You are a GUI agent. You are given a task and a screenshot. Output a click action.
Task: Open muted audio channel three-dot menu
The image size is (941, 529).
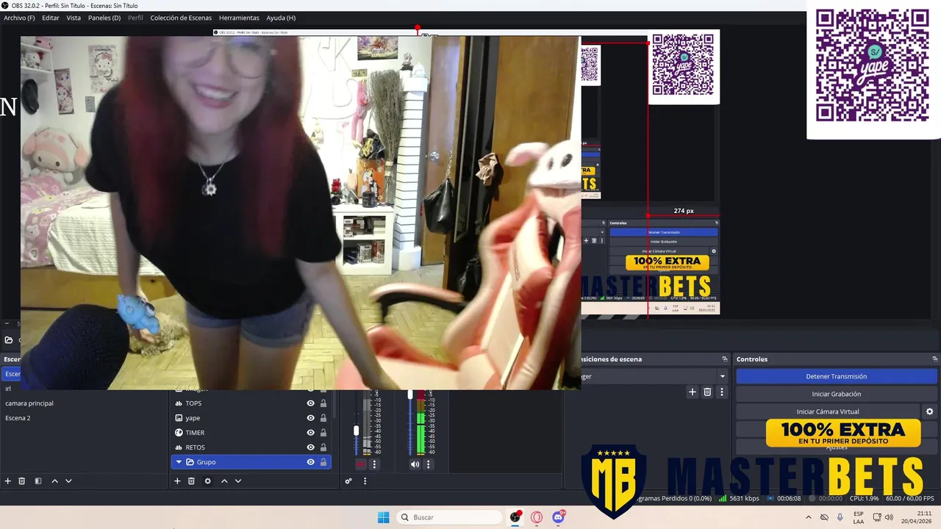[x=374, y=464]
